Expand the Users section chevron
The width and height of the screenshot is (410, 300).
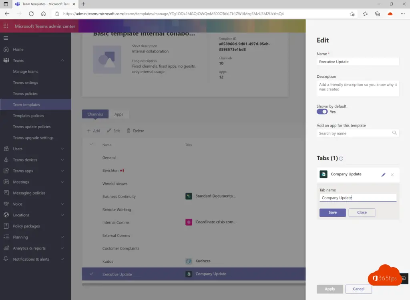[62, 149]
